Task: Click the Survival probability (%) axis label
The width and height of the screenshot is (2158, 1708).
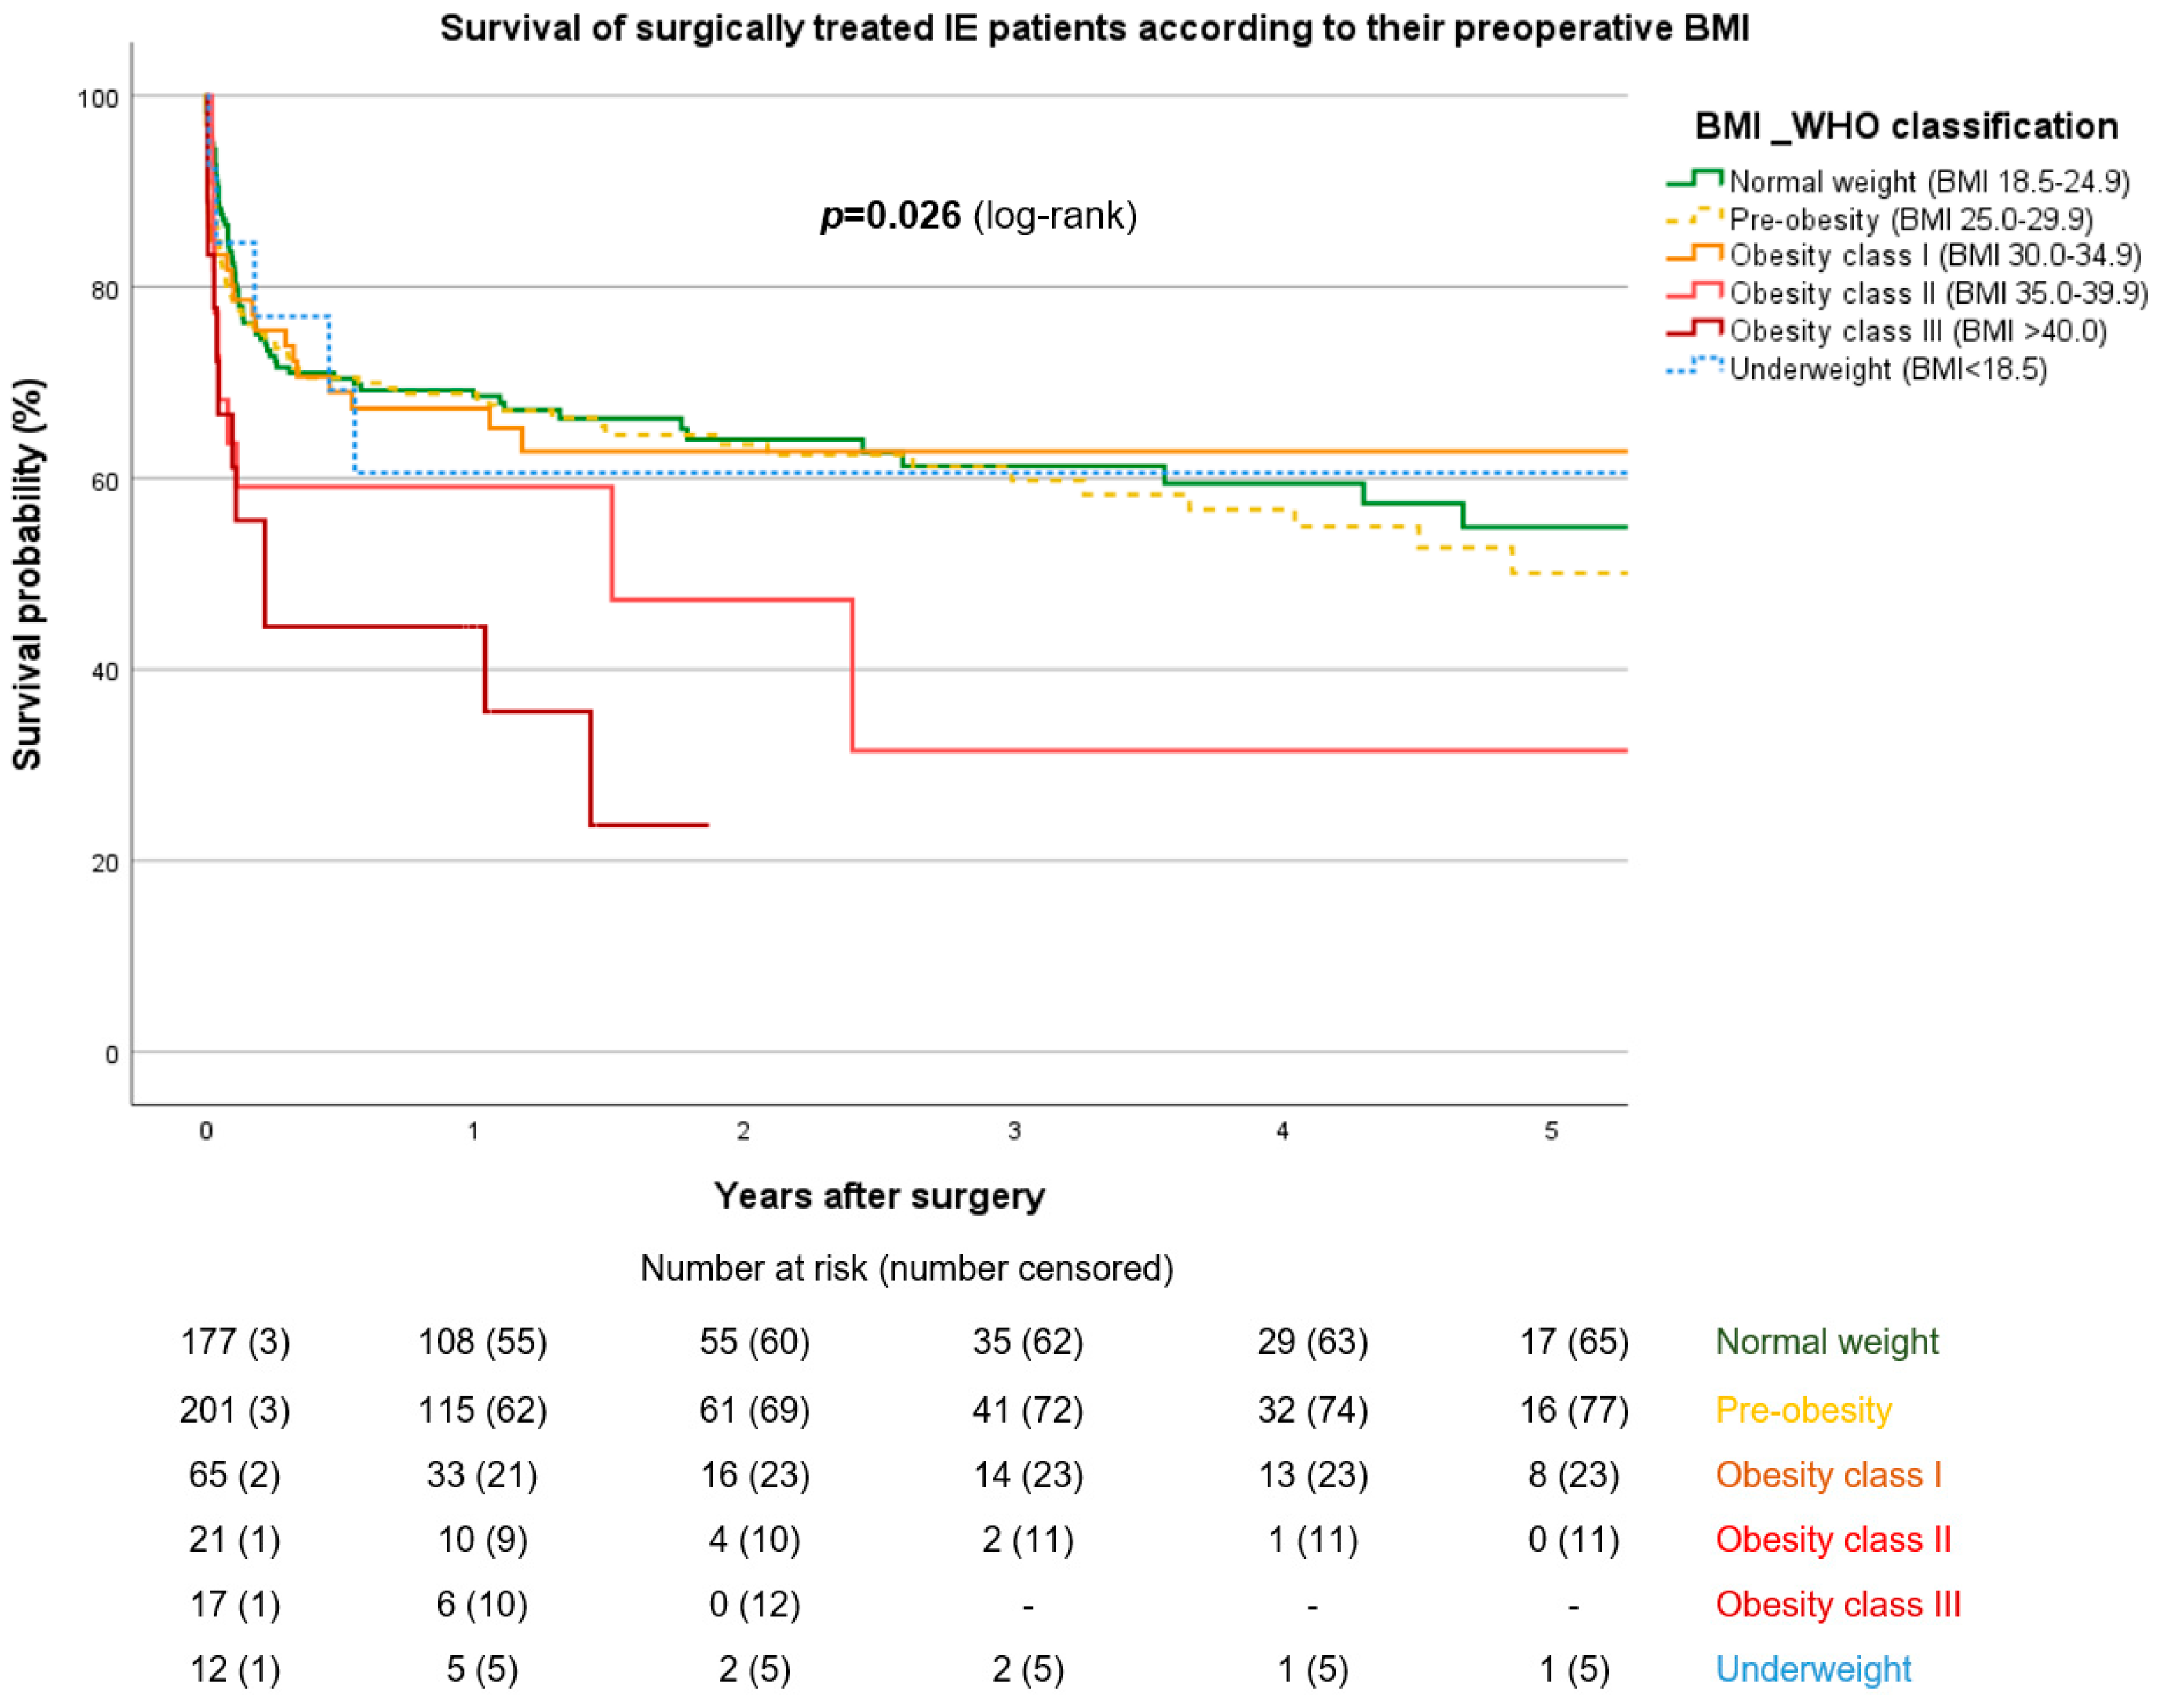Action: pos(27,574)
